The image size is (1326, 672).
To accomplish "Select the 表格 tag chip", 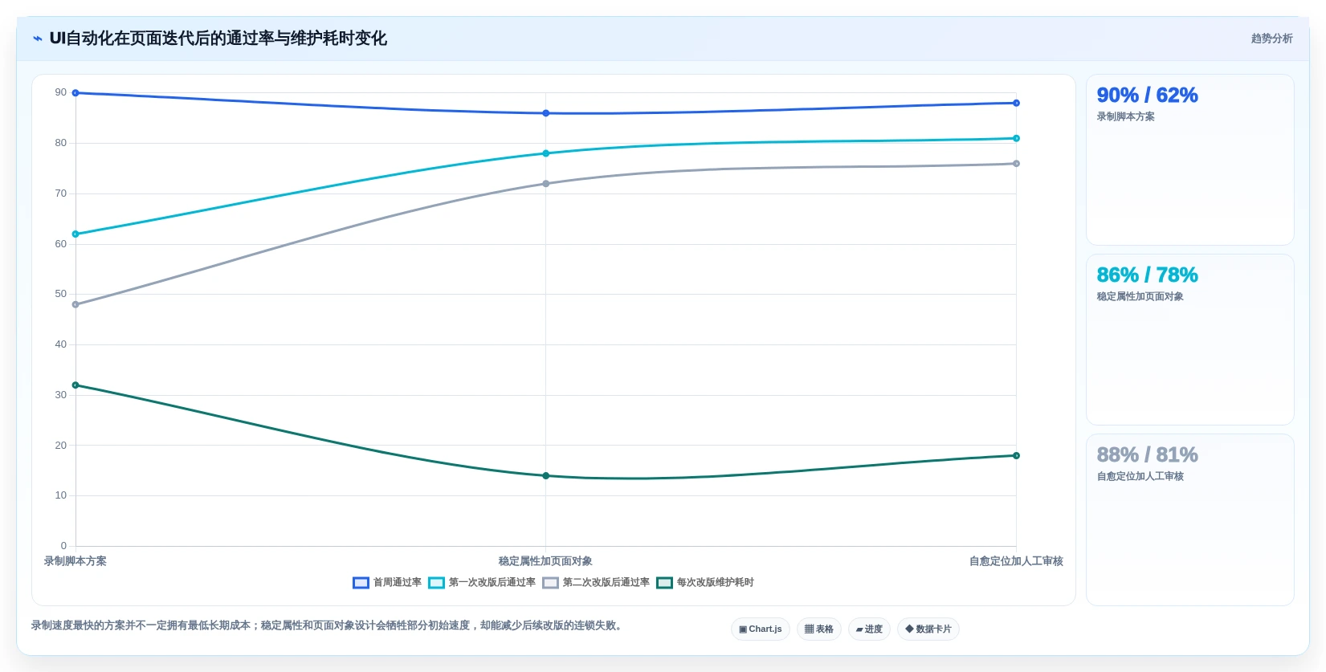I will point(819,629).
